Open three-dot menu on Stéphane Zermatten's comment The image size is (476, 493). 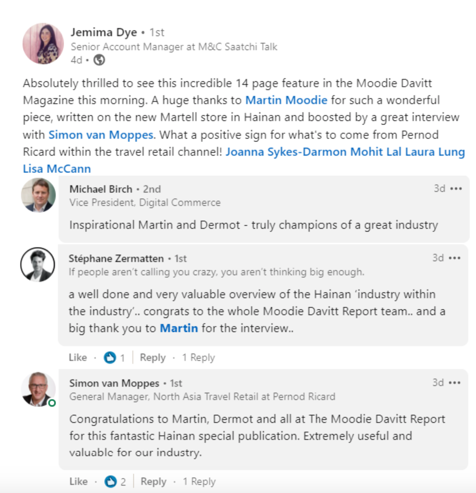coord(455,258)
